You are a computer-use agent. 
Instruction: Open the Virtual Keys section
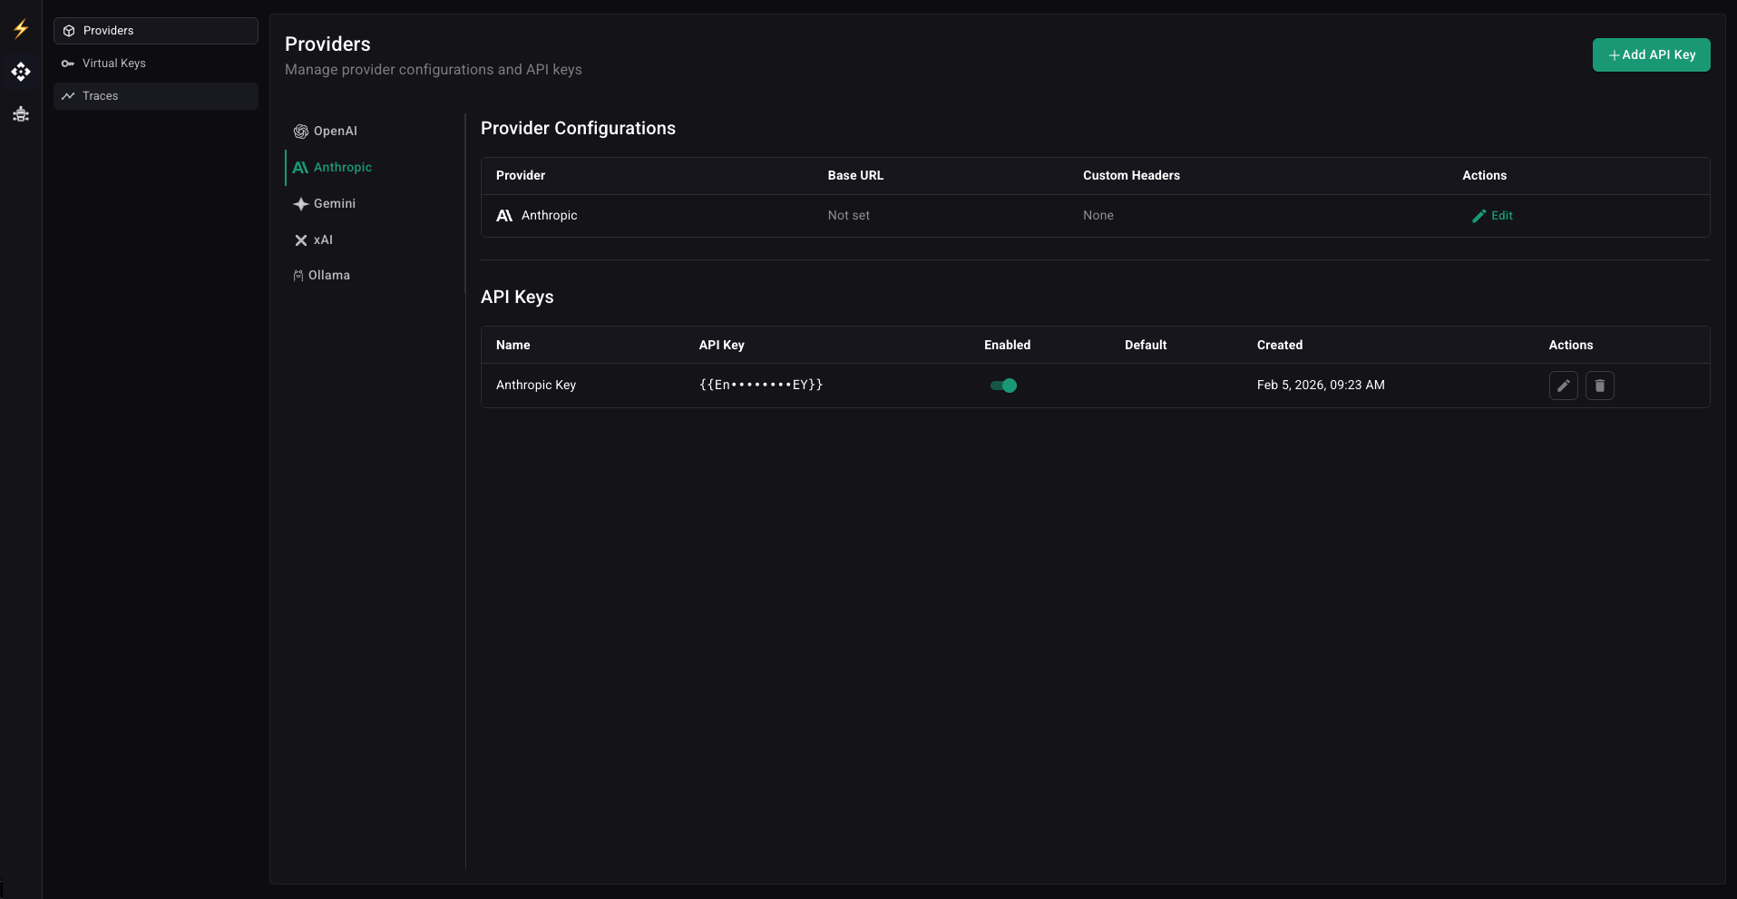pyautogui.click(x=113, y=63)
